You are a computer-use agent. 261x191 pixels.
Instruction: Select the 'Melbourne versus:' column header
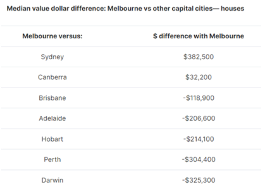52,36
